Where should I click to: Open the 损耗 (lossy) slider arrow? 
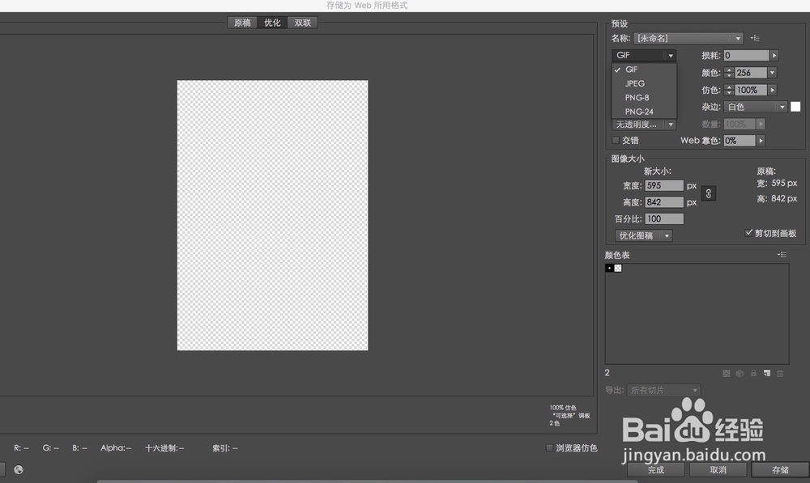tap(774, 55)
